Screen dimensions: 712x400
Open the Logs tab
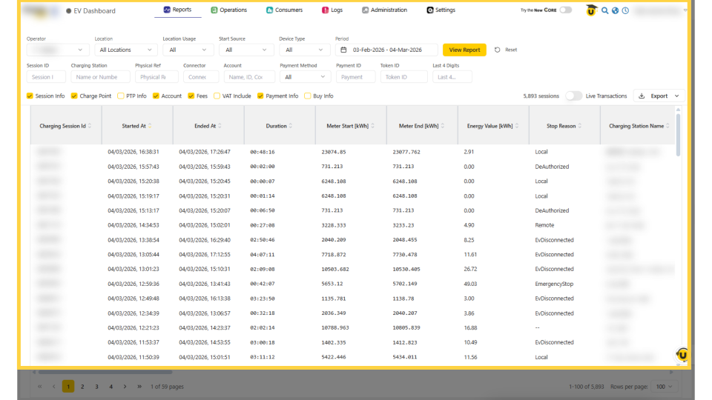(332, 10)
